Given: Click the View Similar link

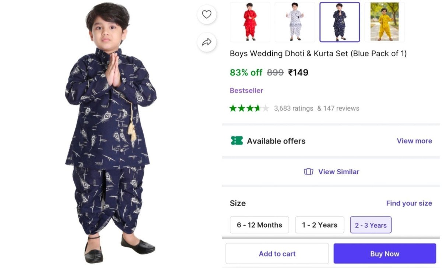Looking at the screenshot, I should [x=338, y=172].
